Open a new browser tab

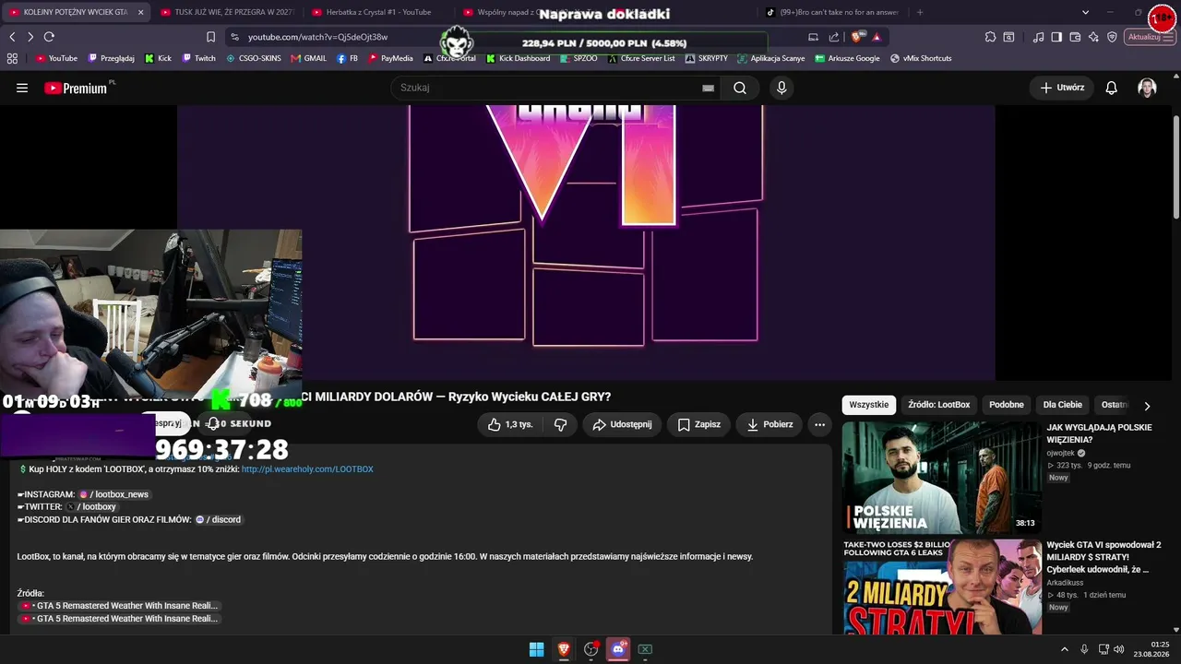tap(920, 12)
